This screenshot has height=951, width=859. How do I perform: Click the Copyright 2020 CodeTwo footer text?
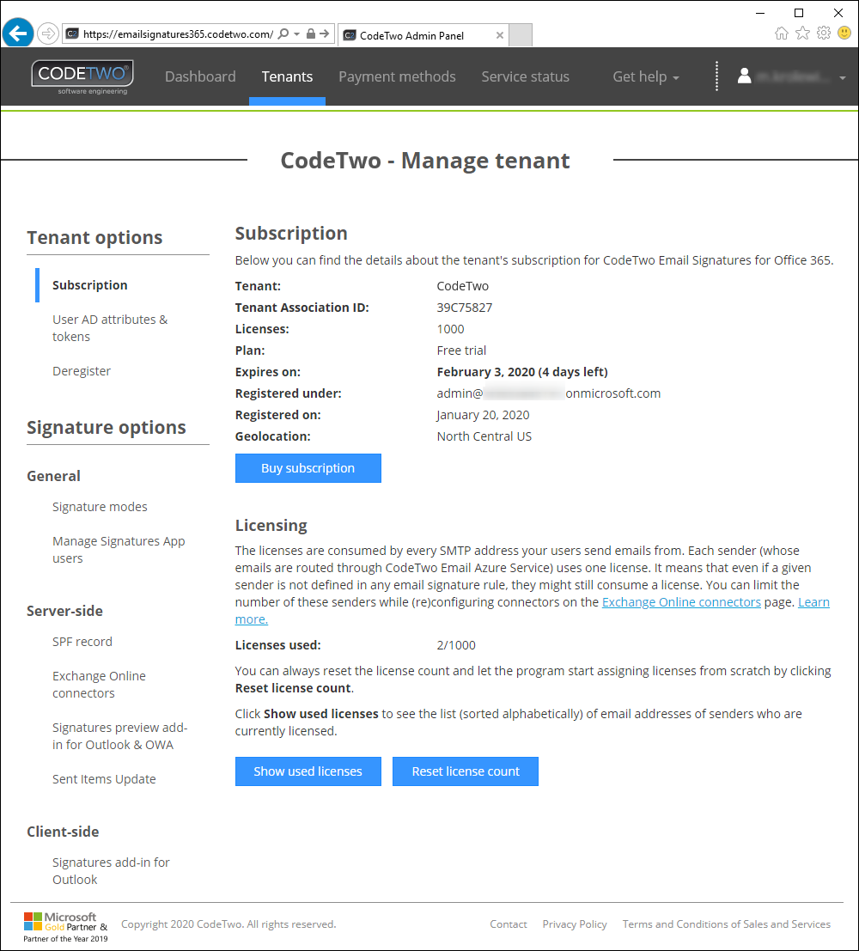pos(228,924)
